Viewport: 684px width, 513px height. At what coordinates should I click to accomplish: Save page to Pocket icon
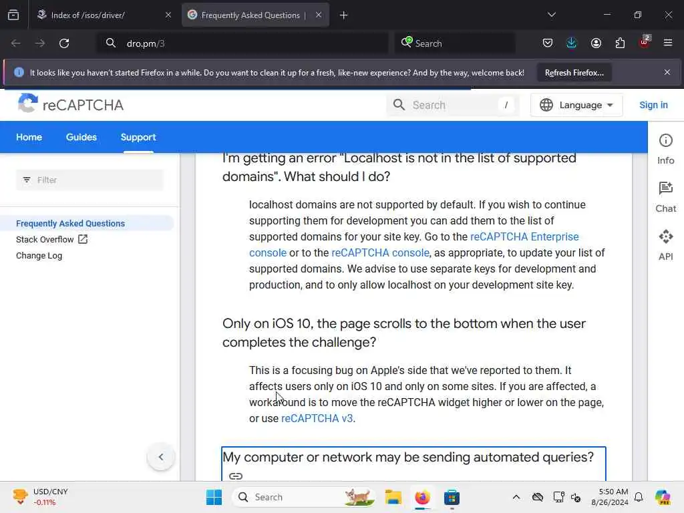[x=548, y=43]
